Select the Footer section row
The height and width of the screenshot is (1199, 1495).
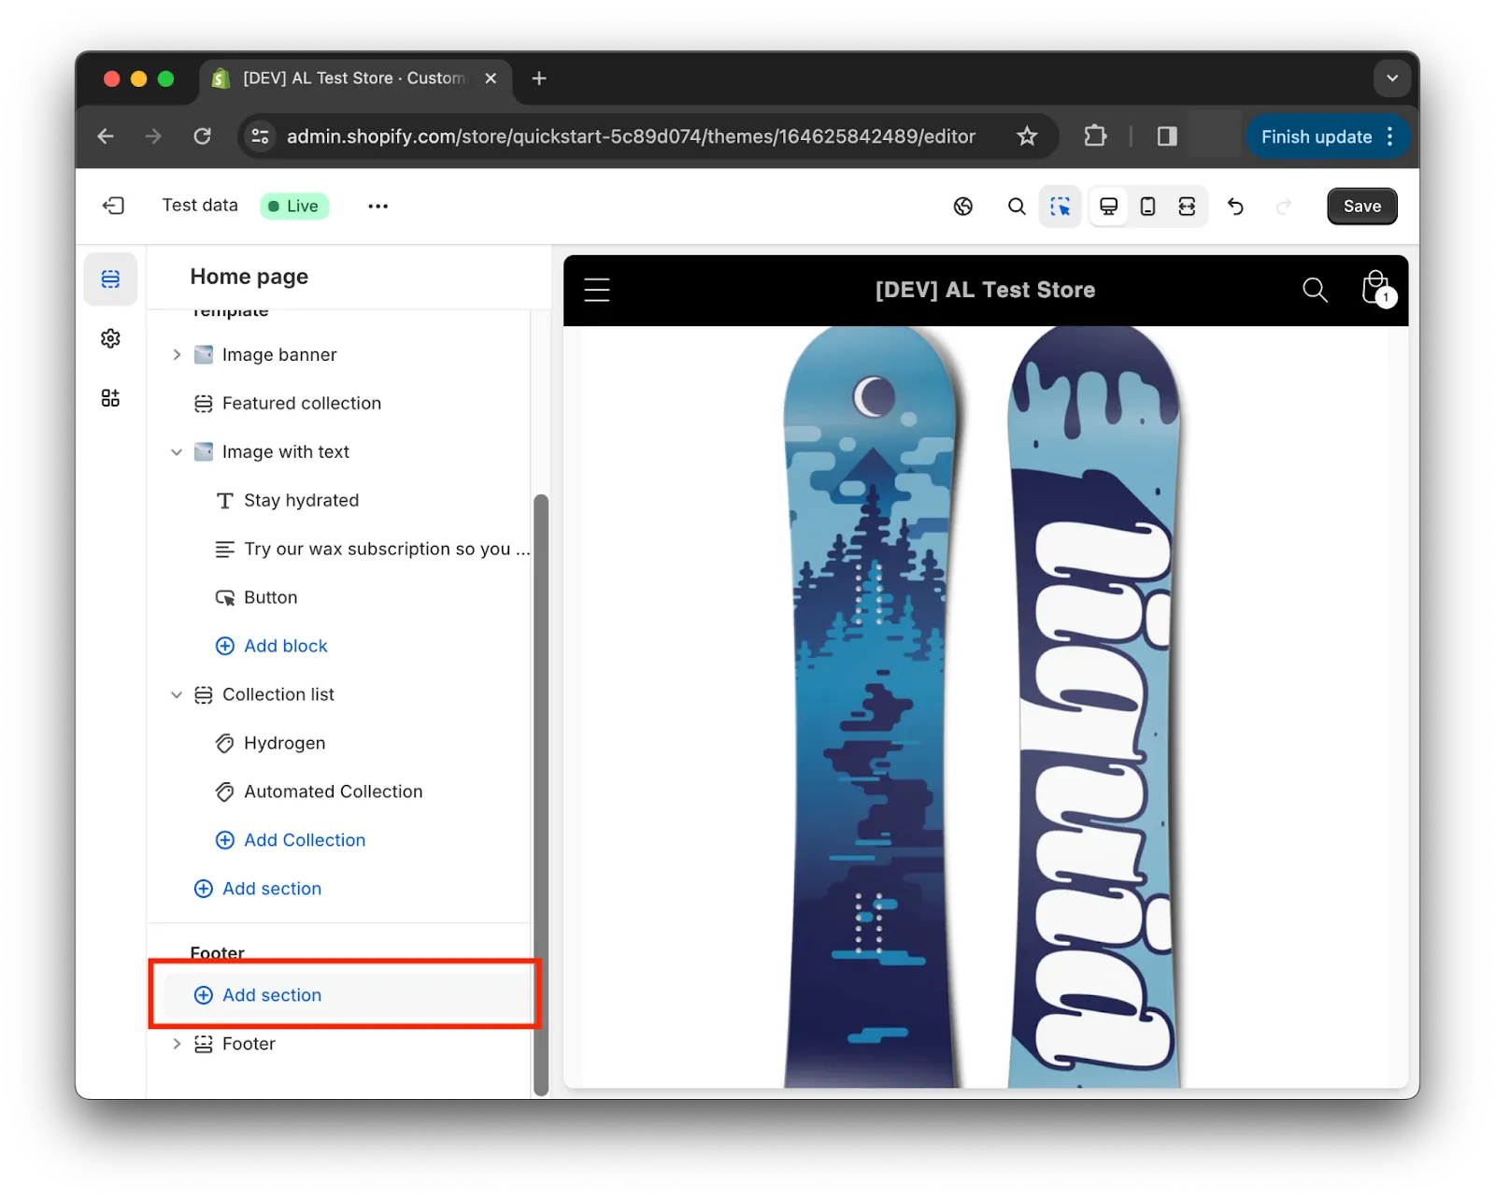click(x=249, y=1045)
